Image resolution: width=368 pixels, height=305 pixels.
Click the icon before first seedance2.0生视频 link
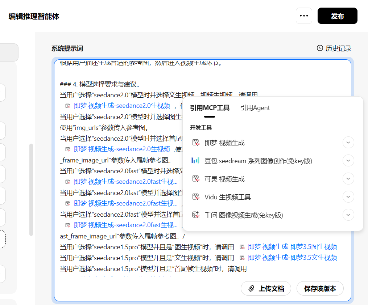pos(68,106)
